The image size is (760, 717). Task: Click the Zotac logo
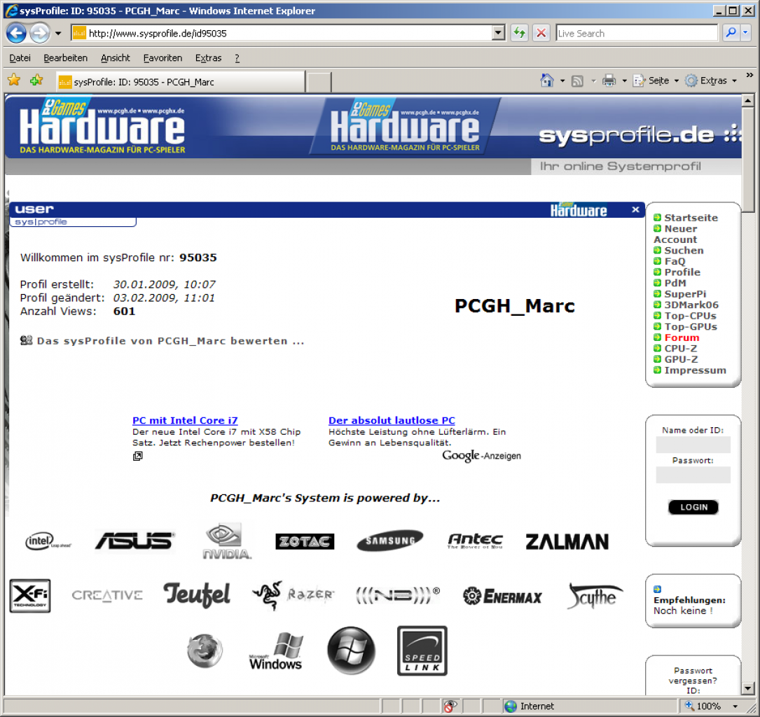[x=305, y=541]
